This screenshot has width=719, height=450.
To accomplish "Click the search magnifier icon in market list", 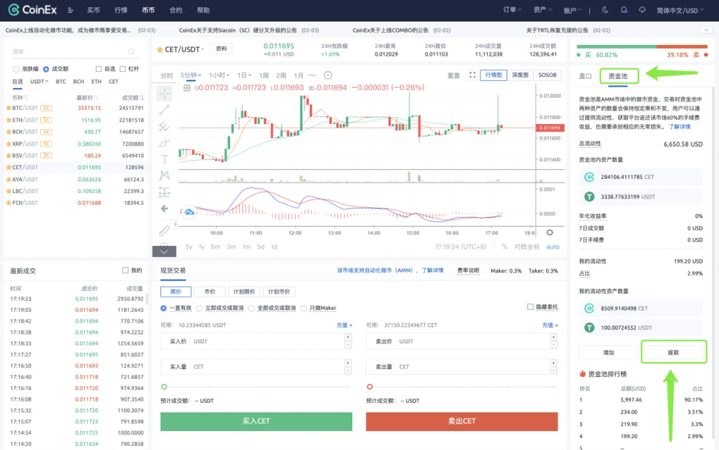I will pos(131,52).
